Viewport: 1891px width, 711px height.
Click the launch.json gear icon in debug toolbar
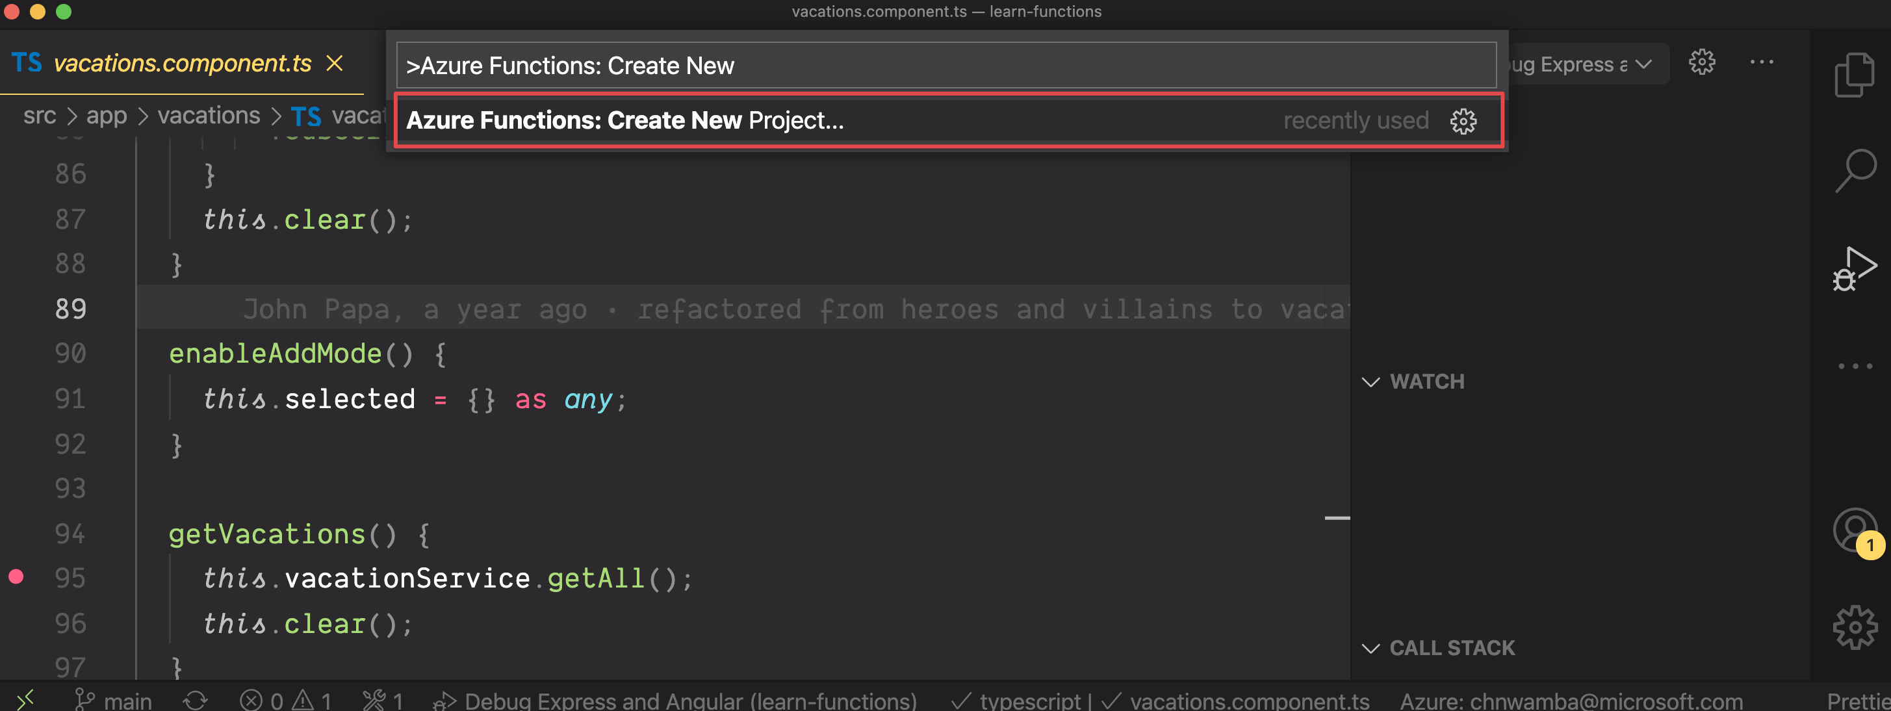pos(1702,62)
